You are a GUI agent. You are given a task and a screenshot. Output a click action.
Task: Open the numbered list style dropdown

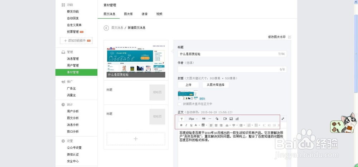point(252,125)
